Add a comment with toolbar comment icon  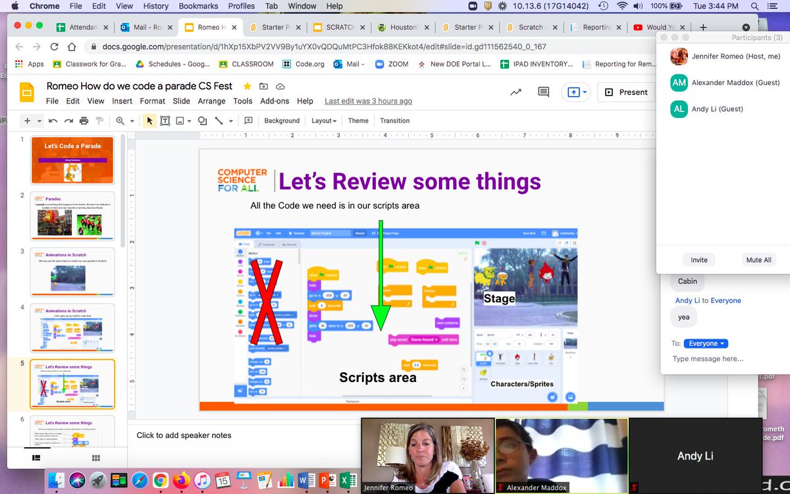click(x=248, y=121)
